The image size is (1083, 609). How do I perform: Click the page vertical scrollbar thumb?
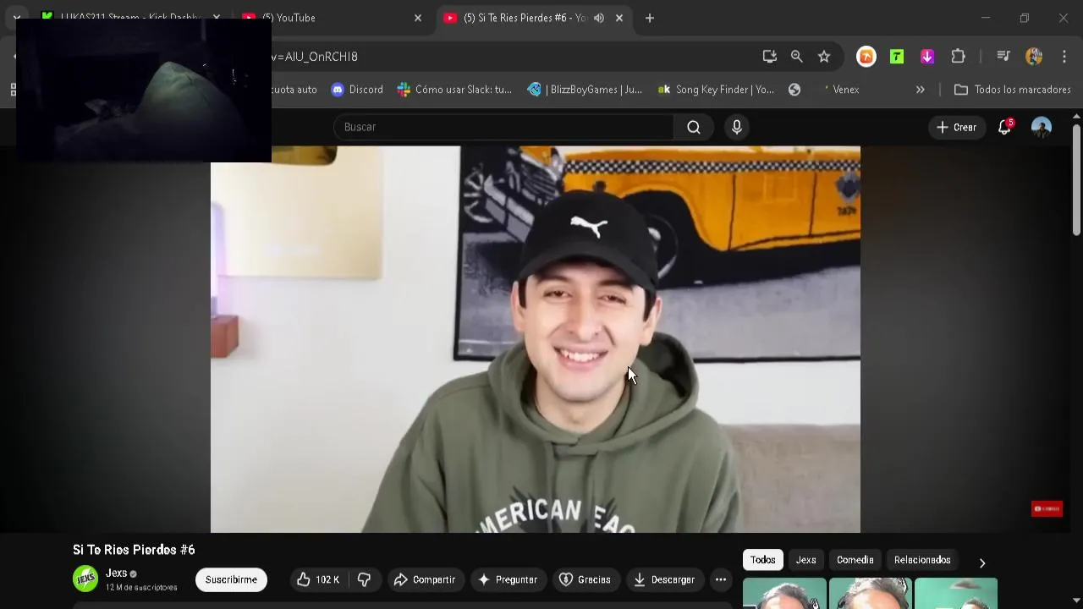[1076, 180]
